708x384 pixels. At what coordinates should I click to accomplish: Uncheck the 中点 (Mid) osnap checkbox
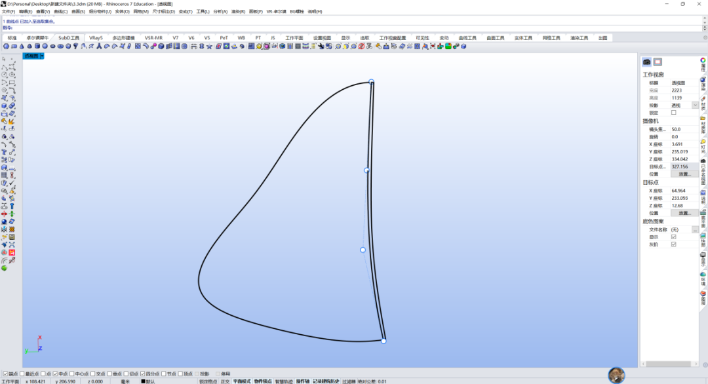pos(55,374)
